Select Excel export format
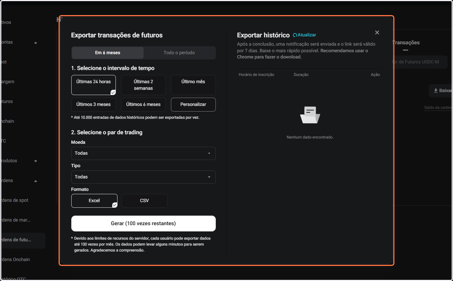 [94, 201]
